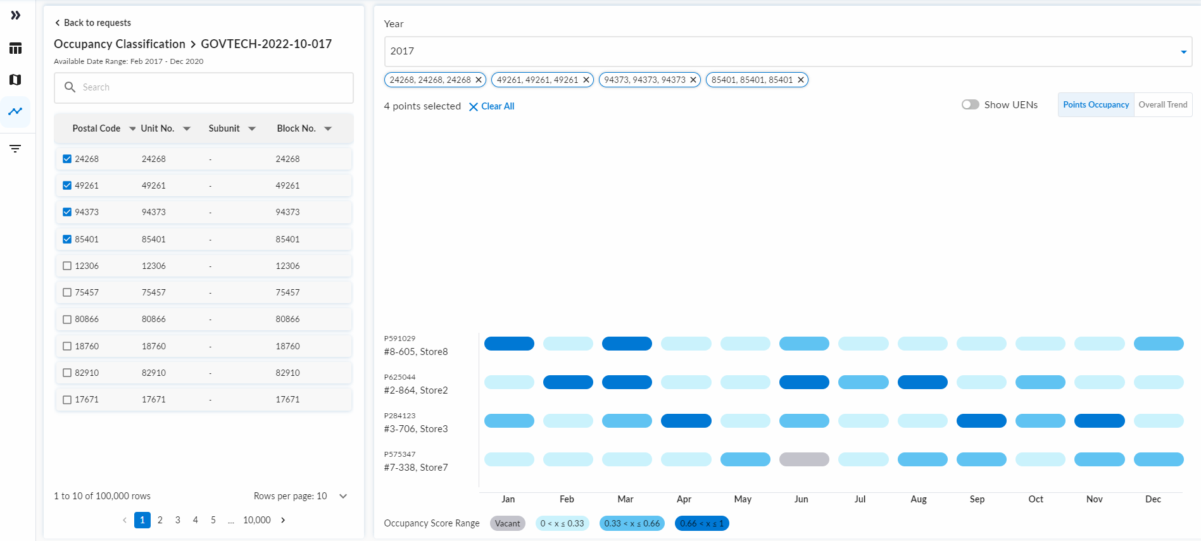The width and height of the screenshot is (1201, 541).
Task: Click the Back to requests arrow
Action: 58,23
